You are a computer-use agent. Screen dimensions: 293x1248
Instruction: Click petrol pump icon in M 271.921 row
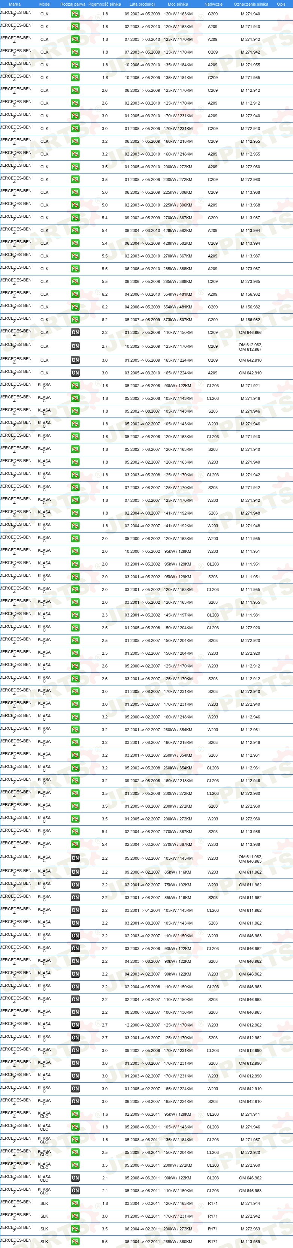coord(75,386)
